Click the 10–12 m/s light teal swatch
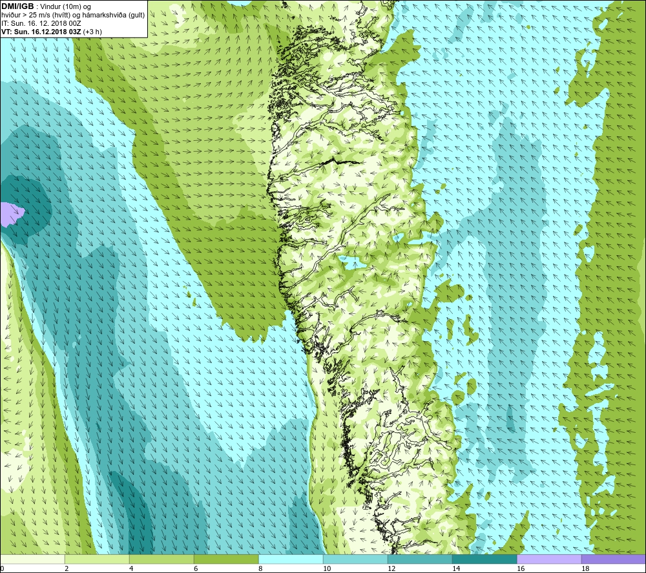Screen dimensions: 646x573 pyautogui.click(x=355, y=559)
